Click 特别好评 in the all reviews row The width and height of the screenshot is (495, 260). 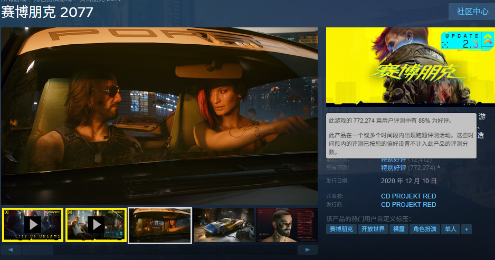(393, 168)
